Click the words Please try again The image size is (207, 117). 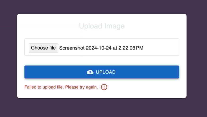pos(81,87)
